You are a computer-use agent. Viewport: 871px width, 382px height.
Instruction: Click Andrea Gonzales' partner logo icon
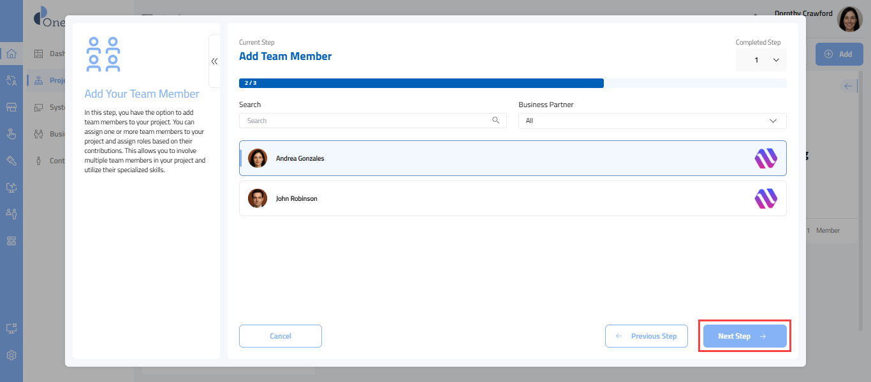[x=766, y=158]
